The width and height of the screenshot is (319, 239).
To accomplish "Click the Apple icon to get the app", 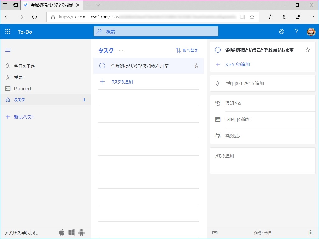I will click(62, 232).
